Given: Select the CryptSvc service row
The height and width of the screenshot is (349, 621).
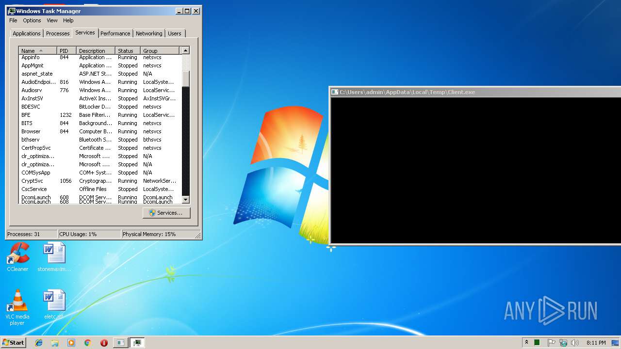Looking at the screenshot, I should (x=100, y=181).
